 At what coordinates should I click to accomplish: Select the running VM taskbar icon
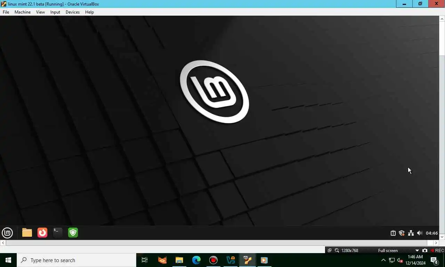(x=248, y=260)
